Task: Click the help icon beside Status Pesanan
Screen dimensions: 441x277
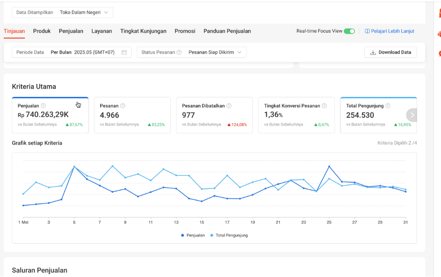Action: [x=179, y=52]
